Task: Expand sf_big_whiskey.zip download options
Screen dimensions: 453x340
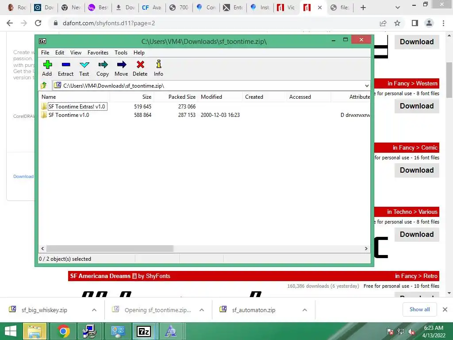Action: click(94, 310)
